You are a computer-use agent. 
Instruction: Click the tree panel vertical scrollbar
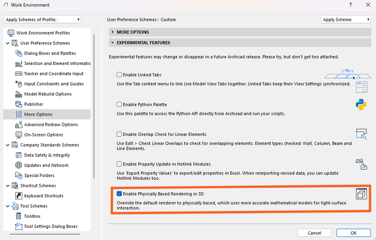click(x=94, y=107)
